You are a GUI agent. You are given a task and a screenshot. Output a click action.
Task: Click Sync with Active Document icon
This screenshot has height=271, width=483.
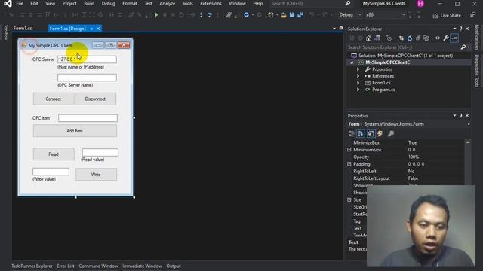(x=401, y=38)
